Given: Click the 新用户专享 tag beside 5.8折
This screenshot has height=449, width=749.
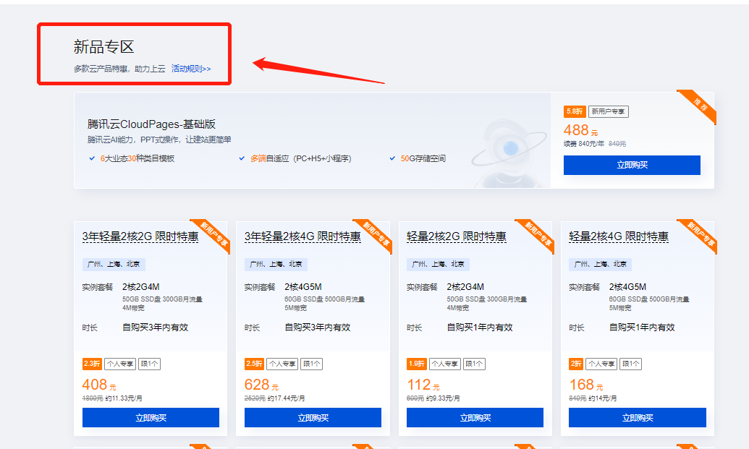Looking at the screenshot, I should coord(608,111).
